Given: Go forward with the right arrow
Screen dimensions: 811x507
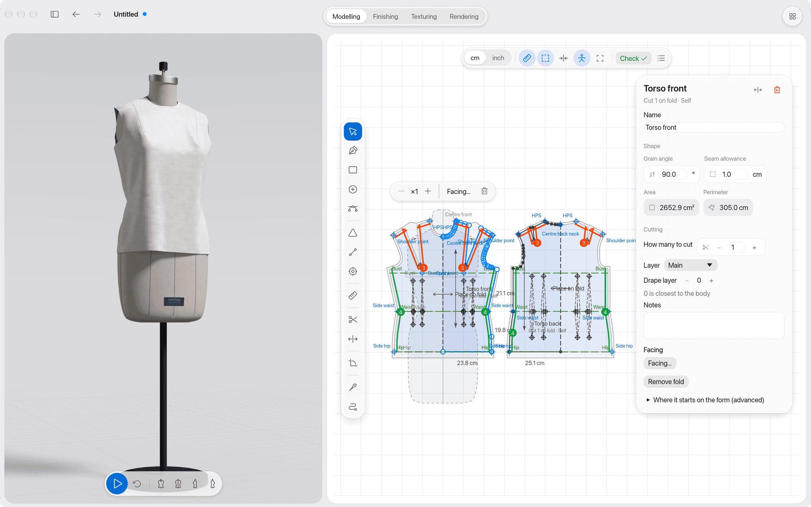Looking at the screenshot, I should 98,14.
